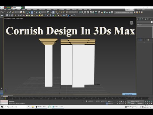Activate the Select Object tool
153x115 pixels.
(x=21, y=12)
